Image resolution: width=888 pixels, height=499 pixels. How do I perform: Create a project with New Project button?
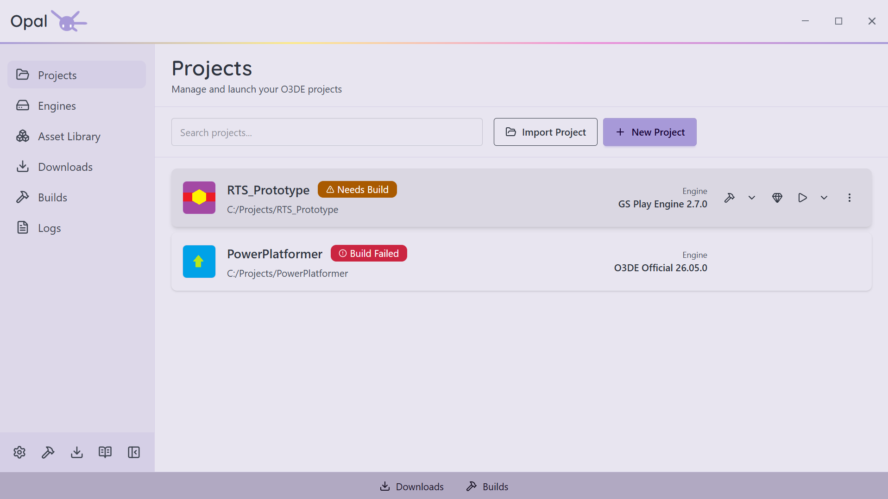649,132
